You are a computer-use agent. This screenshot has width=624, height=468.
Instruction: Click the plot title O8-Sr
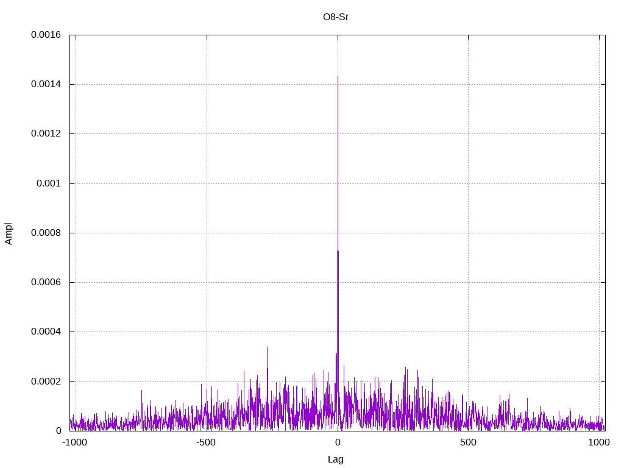pyautogui.click(x=336, y=17)
